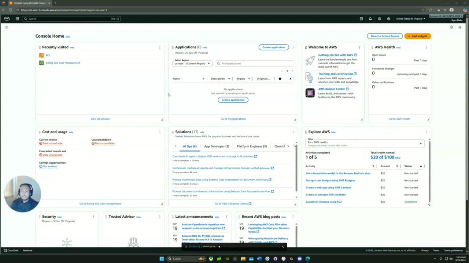Viewport: 469px width, 263px height.
Task: Click the browser address bar
Action: pos(220,10)
